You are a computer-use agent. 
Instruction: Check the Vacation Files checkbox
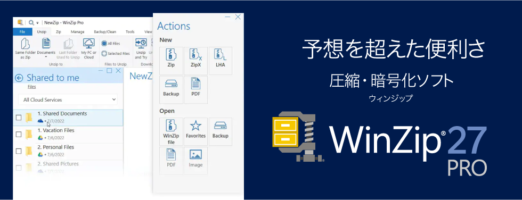[x=19, y=134]
